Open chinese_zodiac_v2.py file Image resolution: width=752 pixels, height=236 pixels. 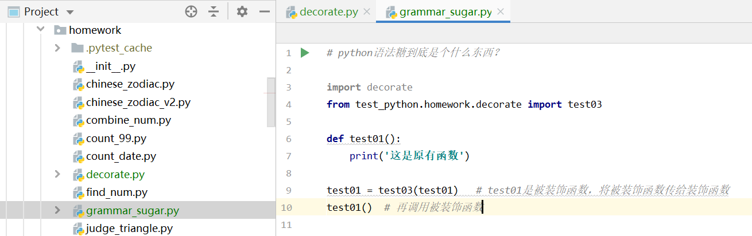[x=138, y=103]
